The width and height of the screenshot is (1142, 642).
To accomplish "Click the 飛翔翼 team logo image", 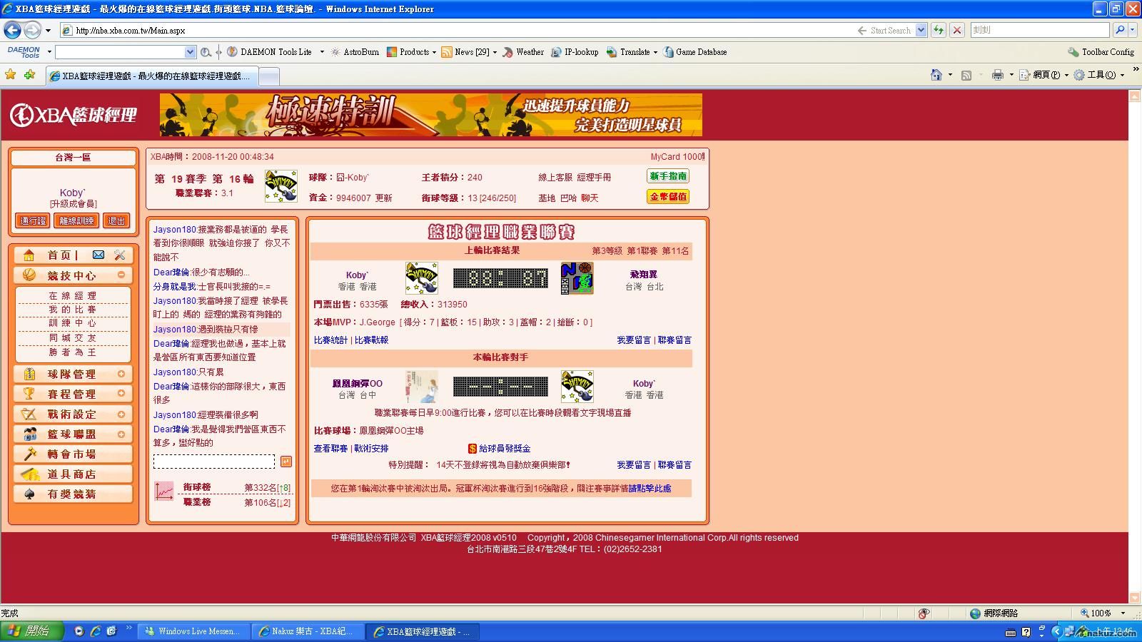I will point(577,278).
